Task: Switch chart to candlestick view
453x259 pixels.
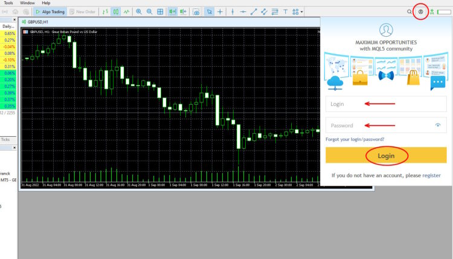Action: 115,11
